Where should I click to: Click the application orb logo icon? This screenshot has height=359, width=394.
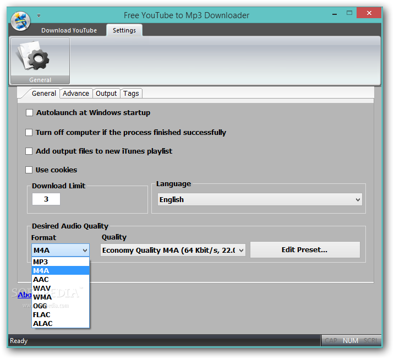pyautogui.click(x=20, y=21)
